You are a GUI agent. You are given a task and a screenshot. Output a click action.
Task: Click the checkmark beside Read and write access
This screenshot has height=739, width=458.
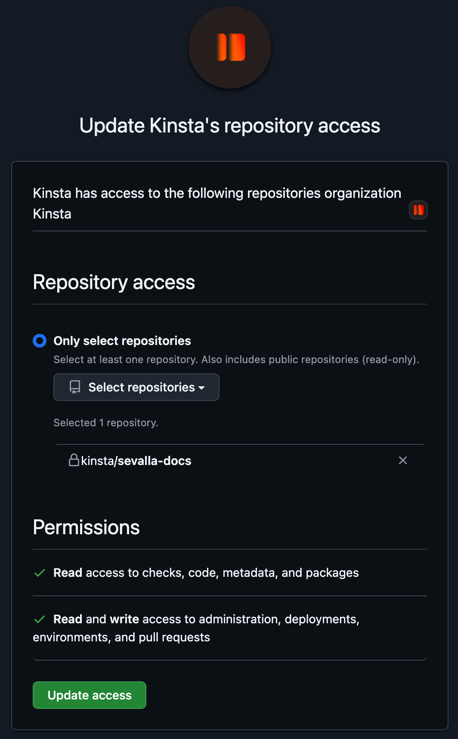pos(39,619)
